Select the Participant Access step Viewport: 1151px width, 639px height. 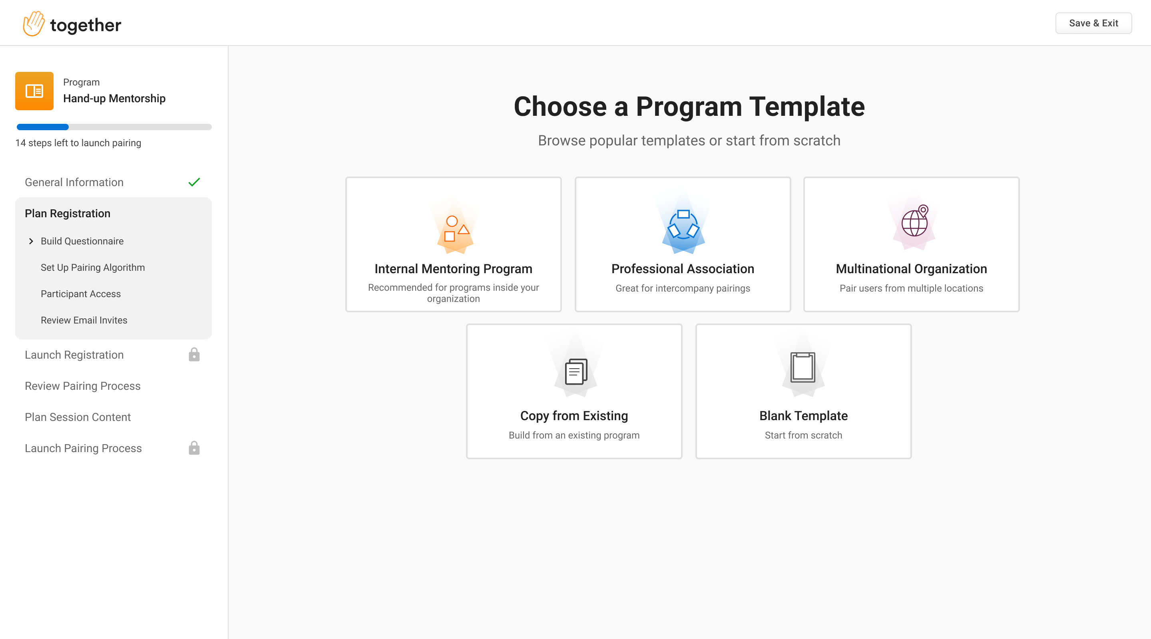point(80,294)
